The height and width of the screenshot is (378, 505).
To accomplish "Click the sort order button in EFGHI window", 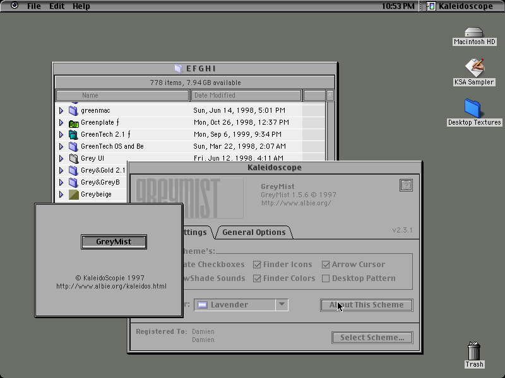I will click(x=330, y=96).
